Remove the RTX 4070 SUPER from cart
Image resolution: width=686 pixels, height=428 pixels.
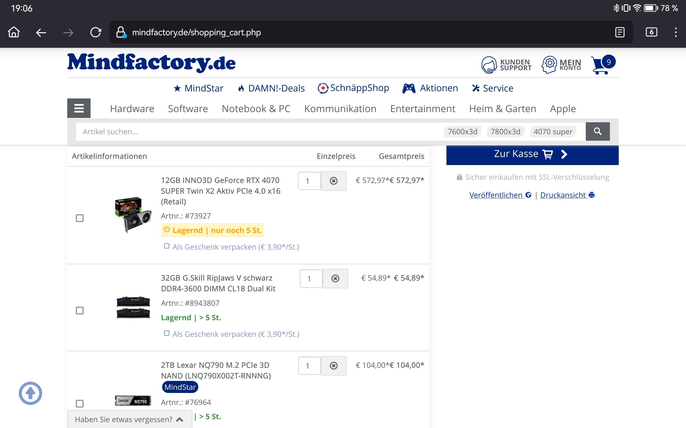[x=333, y=181]
